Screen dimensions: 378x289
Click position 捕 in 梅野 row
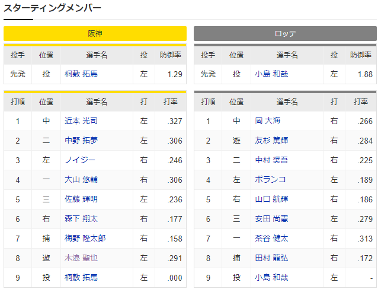click(x=46, y=239)
